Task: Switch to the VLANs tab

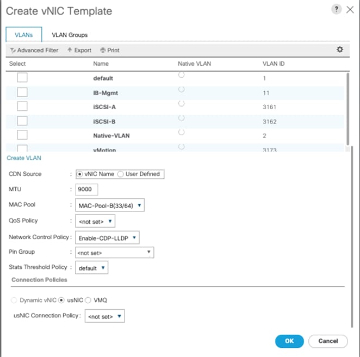Action: pos(24,35)
